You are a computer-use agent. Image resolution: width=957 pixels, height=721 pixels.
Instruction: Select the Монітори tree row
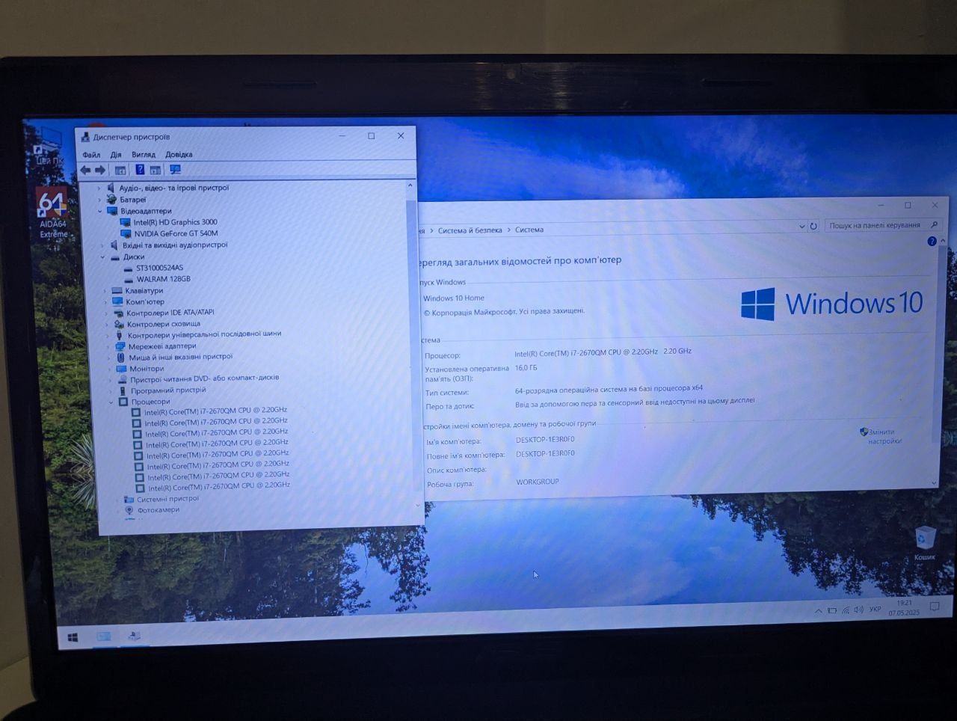click(x=140, y=369)
